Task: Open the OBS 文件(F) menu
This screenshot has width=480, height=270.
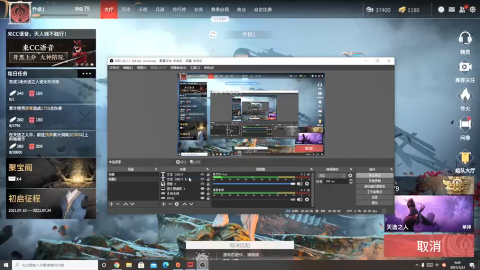Action: pyautogui.click(x=114, y=68)
